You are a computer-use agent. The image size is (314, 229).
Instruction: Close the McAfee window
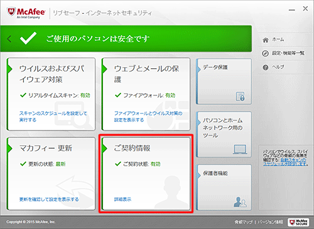[x=305, y=9]
